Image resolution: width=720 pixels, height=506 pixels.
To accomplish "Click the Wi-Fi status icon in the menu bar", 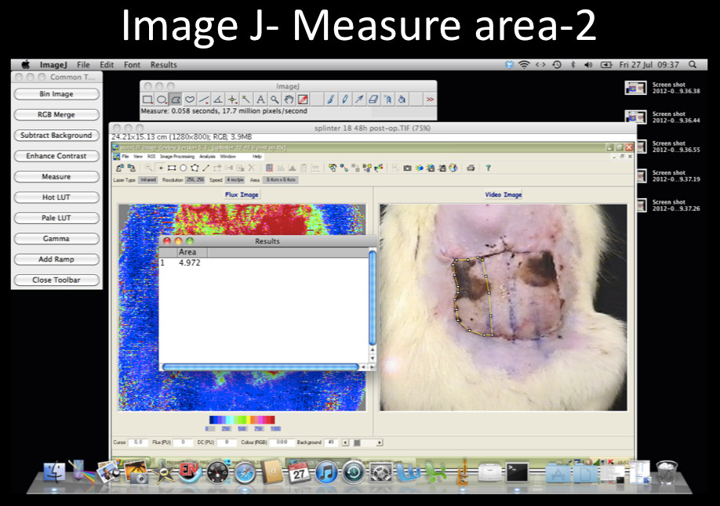I will (524, 65).
